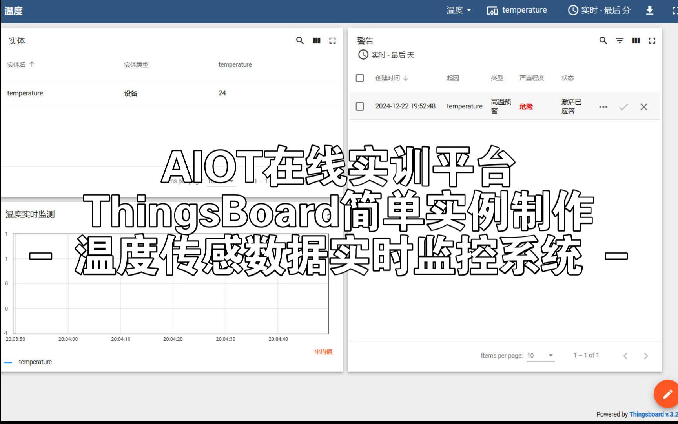Viewport: 678px width, 424px height.
Task: Click the search icon in the alarm panel
Action: click(603, 40)
